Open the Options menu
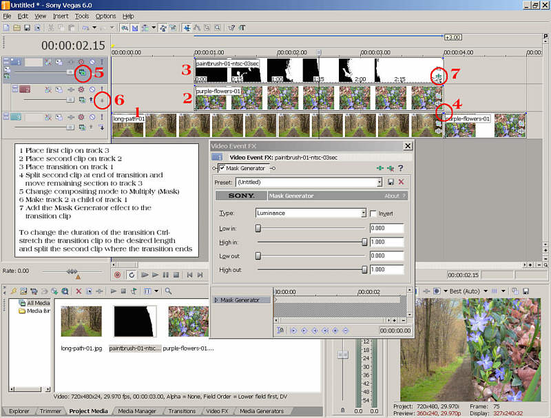 105,16
